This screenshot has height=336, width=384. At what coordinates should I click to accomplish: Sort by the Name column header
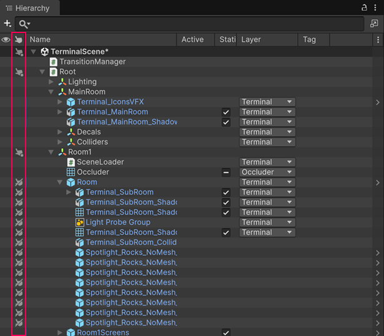coord(101,39)
